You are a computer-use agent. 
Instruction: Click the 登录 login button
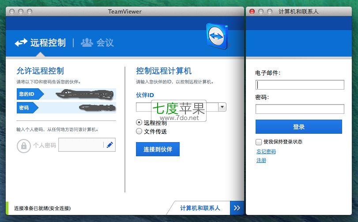[x=299, y=127]
